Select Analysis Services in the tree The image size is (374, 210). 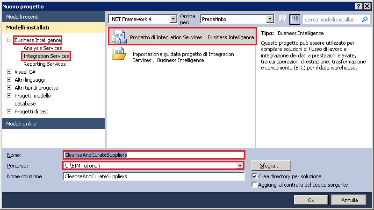[43, 48]
